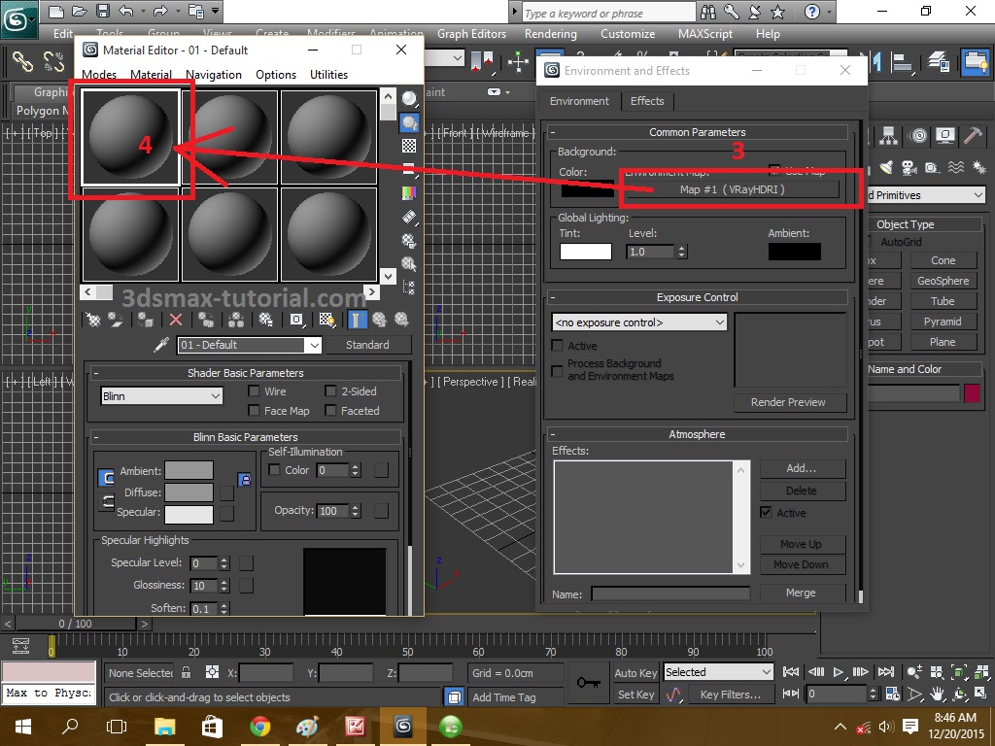
Task: Click Map #1 (VRayHDRI) environment map button
Action: [x=732, y=189]
